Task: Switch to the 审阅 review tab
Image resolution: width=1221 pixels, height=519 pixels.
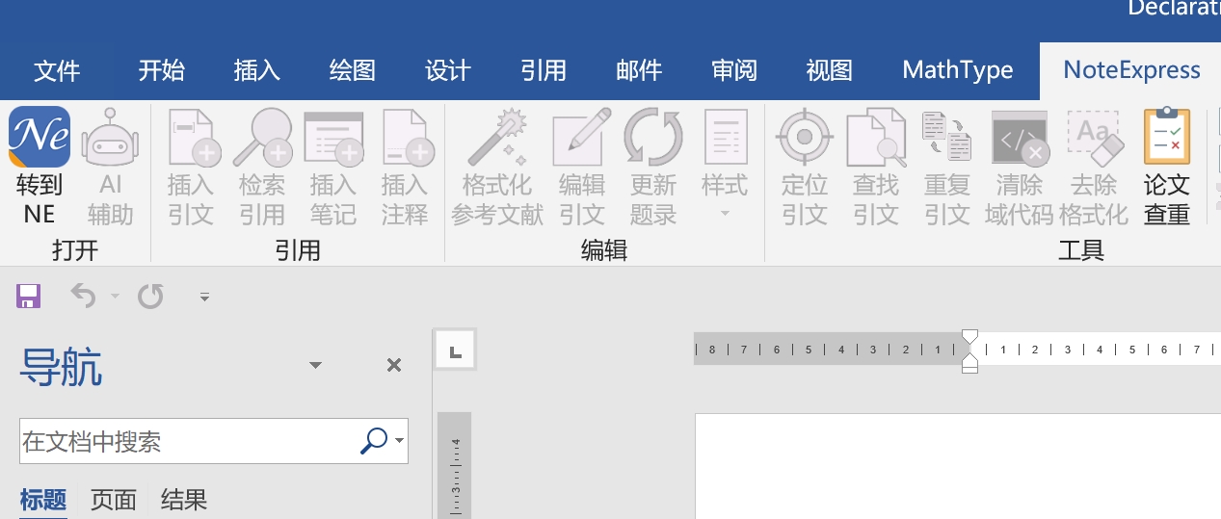Action: point(733,70)
